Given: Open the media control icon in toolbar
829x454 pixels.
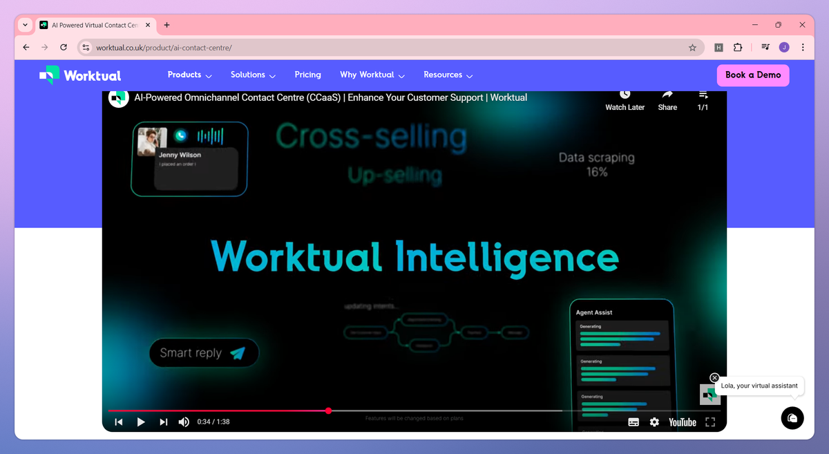Looking at the screenshot, I should point(765,48).
